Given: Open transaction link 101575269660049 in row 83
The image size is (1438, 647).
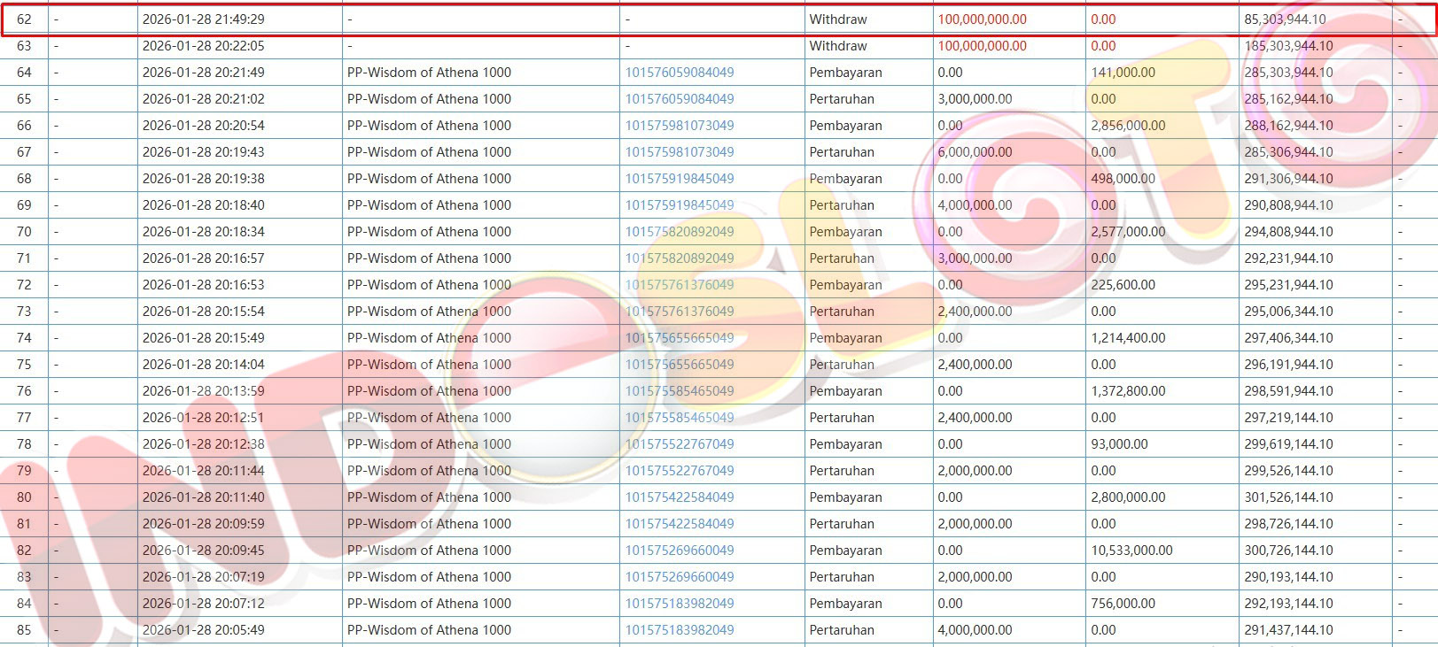Looking at the screenshot, I should [679, 577].
